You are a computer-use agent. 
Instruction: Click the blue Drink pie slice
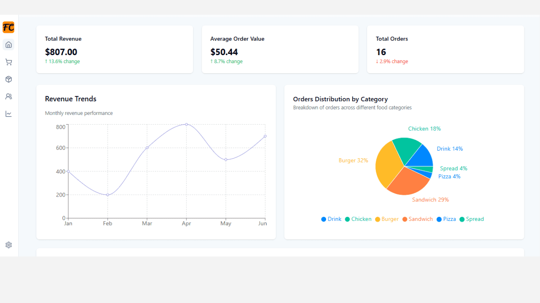point(422,158)
